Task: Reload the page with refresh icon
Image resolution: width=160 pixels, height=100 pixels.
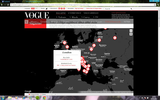Action: click(x=8, y=5)
